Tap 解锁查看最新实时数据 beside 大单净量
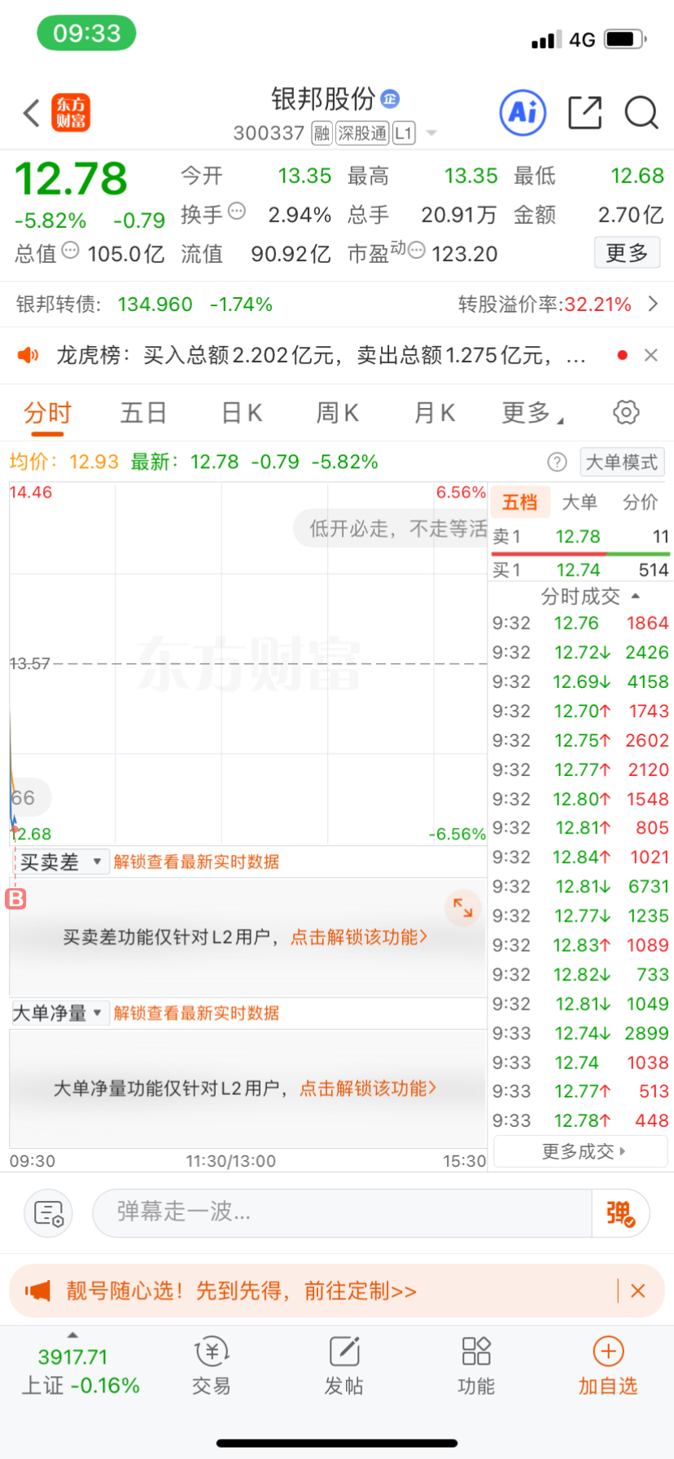This screenshot has height=1459, width=674. point(196,1014)
